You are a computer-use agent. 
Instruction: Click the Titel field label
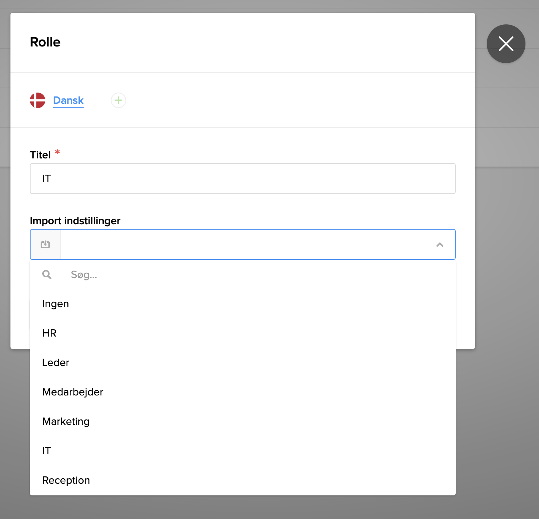point(40,155)
